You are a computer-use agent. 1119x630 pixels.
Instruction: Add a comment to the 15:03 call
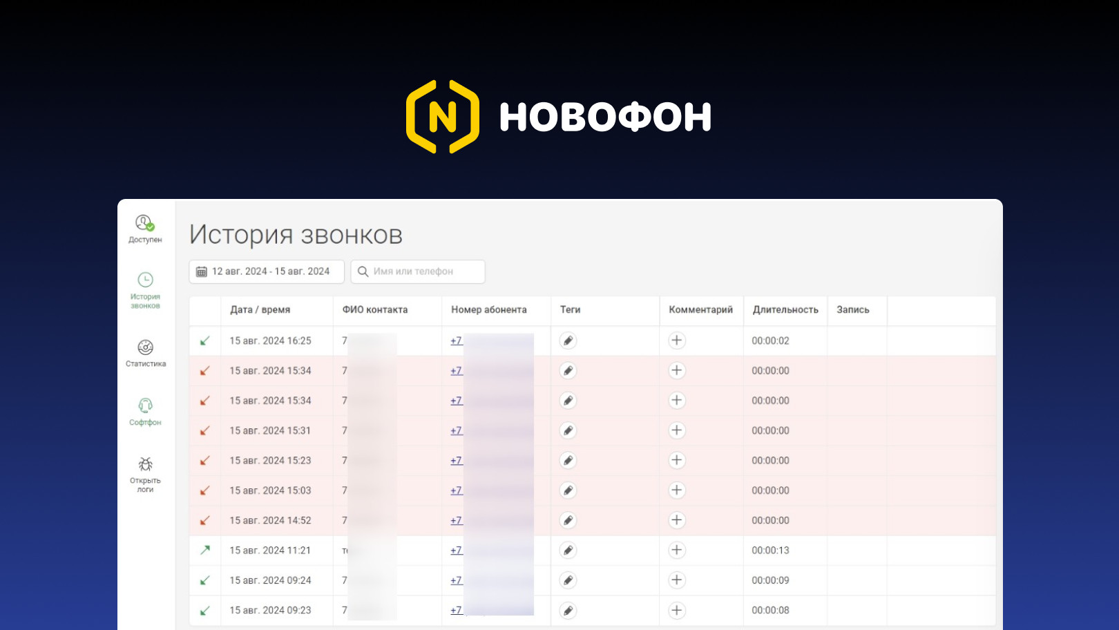pyautogui.click(x=677, y=490)
